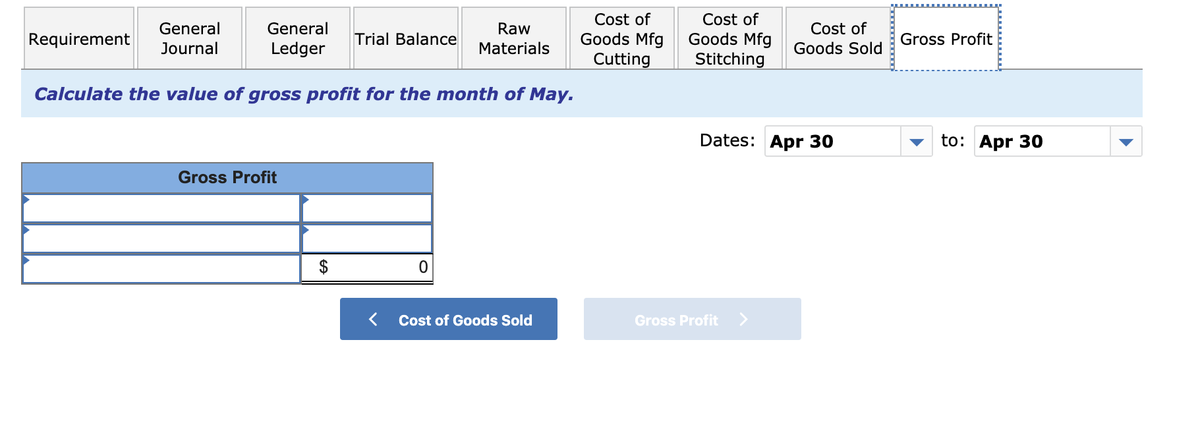This screenshot has height=427, width=1198.
Task: Open the Cost of Goods Sold tab
Action: click(836, 38)
